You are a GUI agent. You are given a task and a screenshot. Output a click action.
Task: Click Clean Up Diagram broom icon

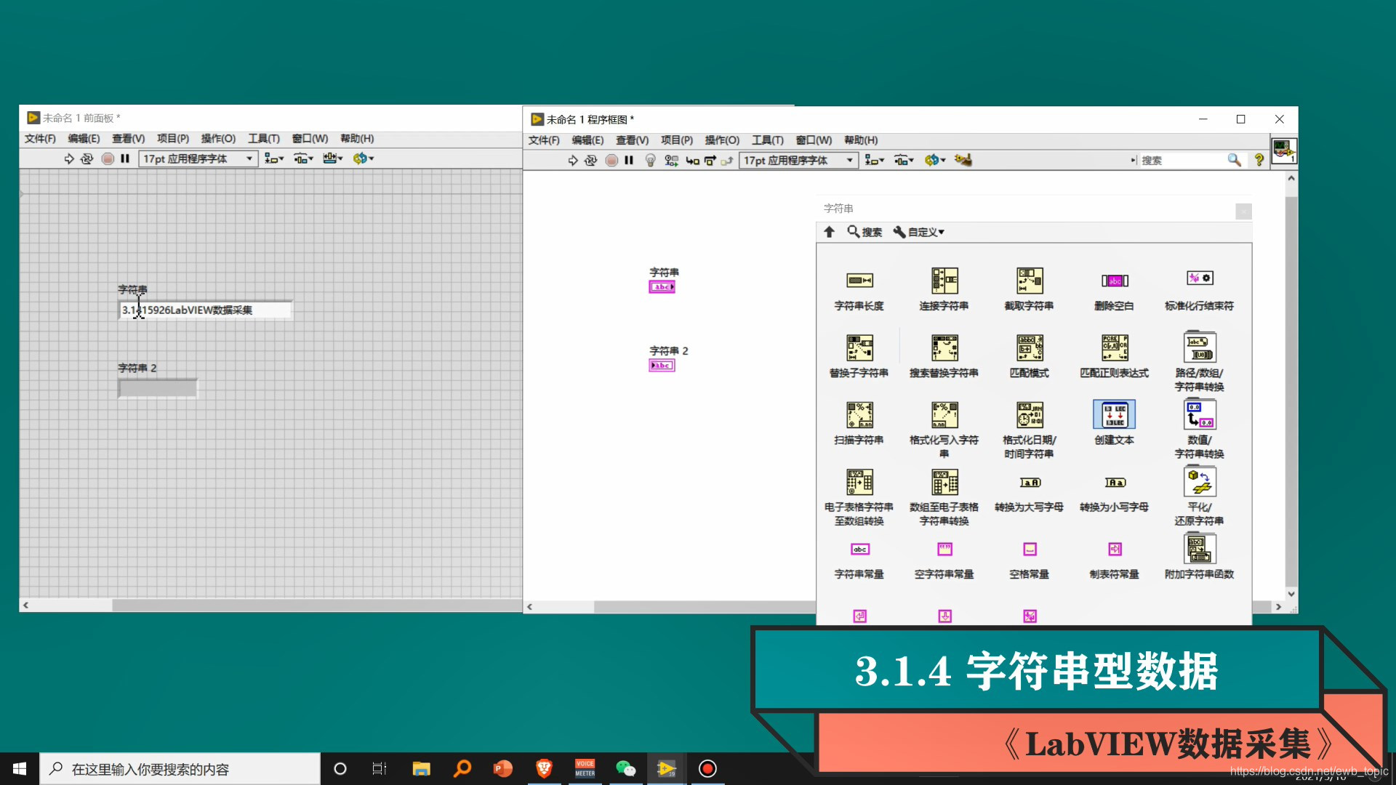coord(963,160)
